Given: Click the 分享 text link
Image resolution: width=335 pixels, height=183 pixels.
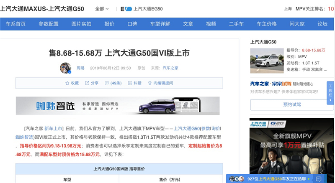Looking at the screenshot, I should pyautogui.click(x=95, y=83).
